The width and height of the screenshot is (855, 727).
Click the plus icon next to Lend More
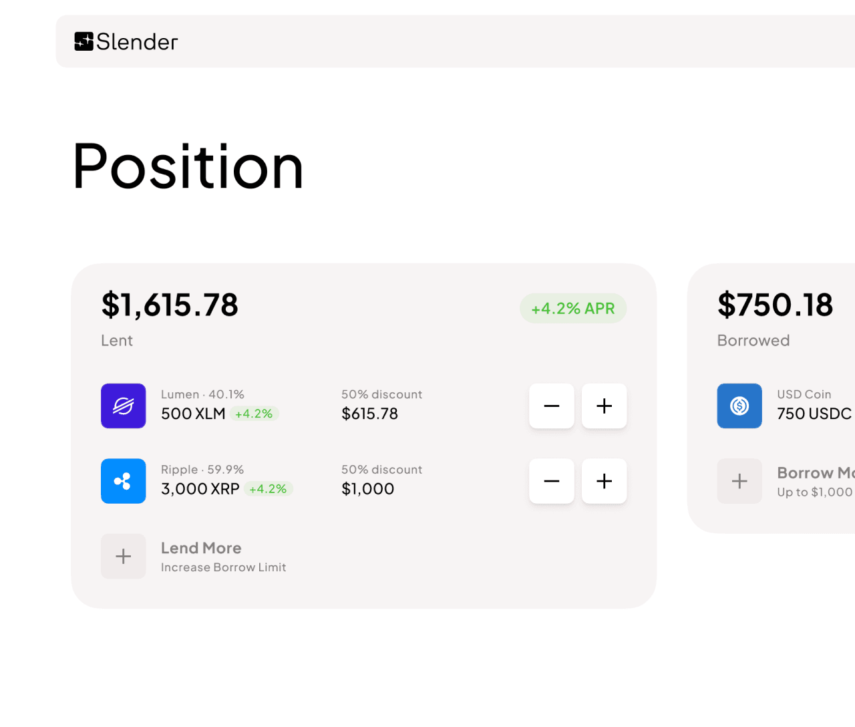pos(123,556)
